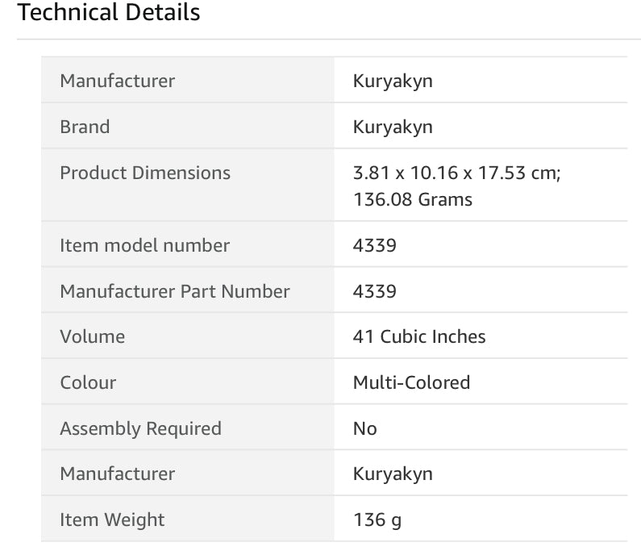Select the Product Dimensions label
Image resolution: width=641 pixels, height=551 pixels.
pos(145,173)
